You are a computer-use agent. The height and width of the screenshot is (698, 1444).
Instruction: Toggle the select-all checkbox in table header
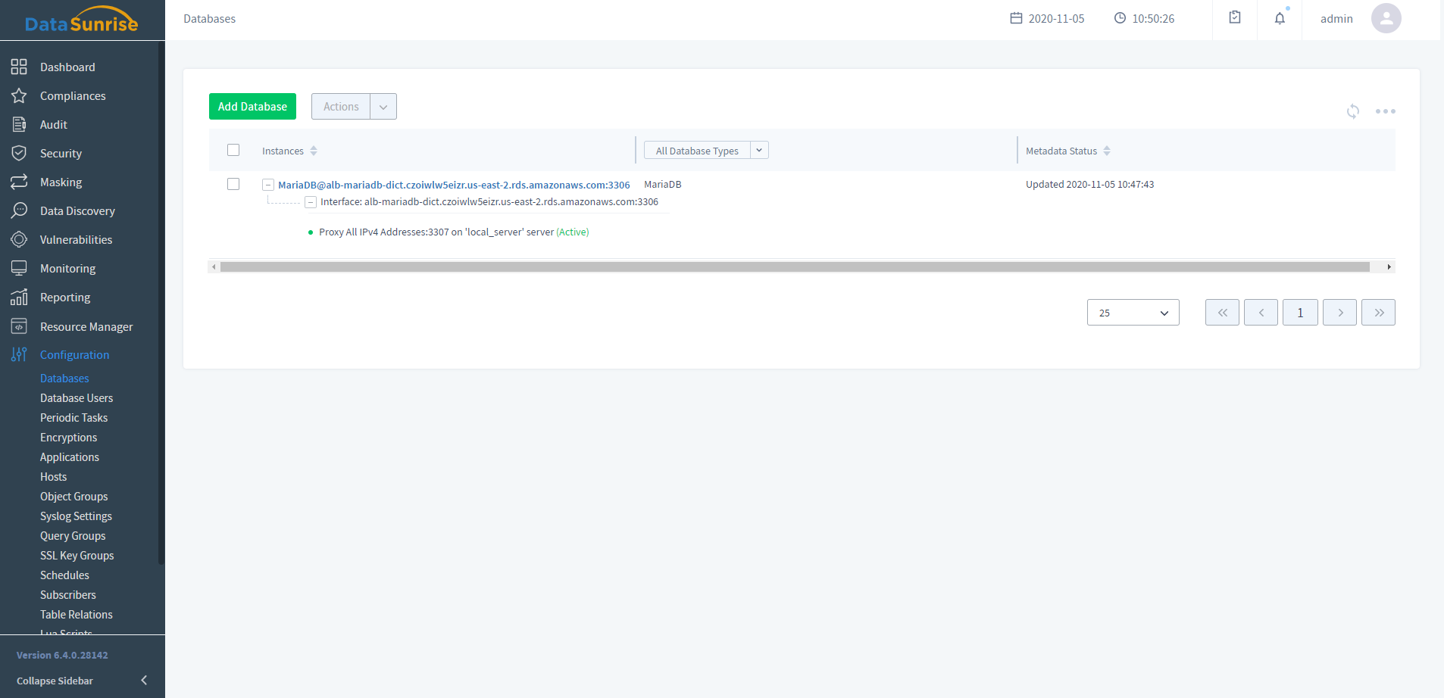[233, 150]
